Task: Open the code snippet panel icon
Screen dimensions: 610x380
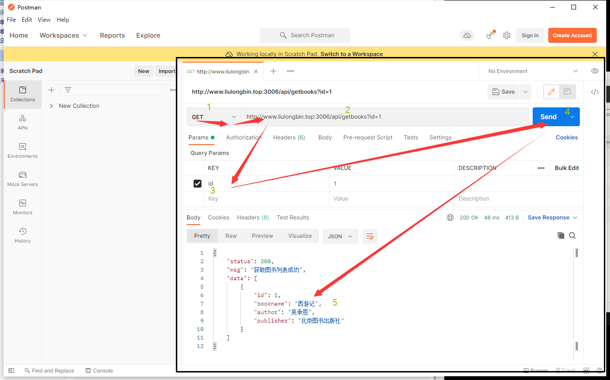Action: coord(595,92)
